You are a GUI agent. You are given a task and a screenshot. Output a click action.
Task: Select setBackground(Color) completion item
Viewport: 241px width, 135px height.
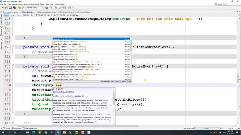(x=92, y=54)
